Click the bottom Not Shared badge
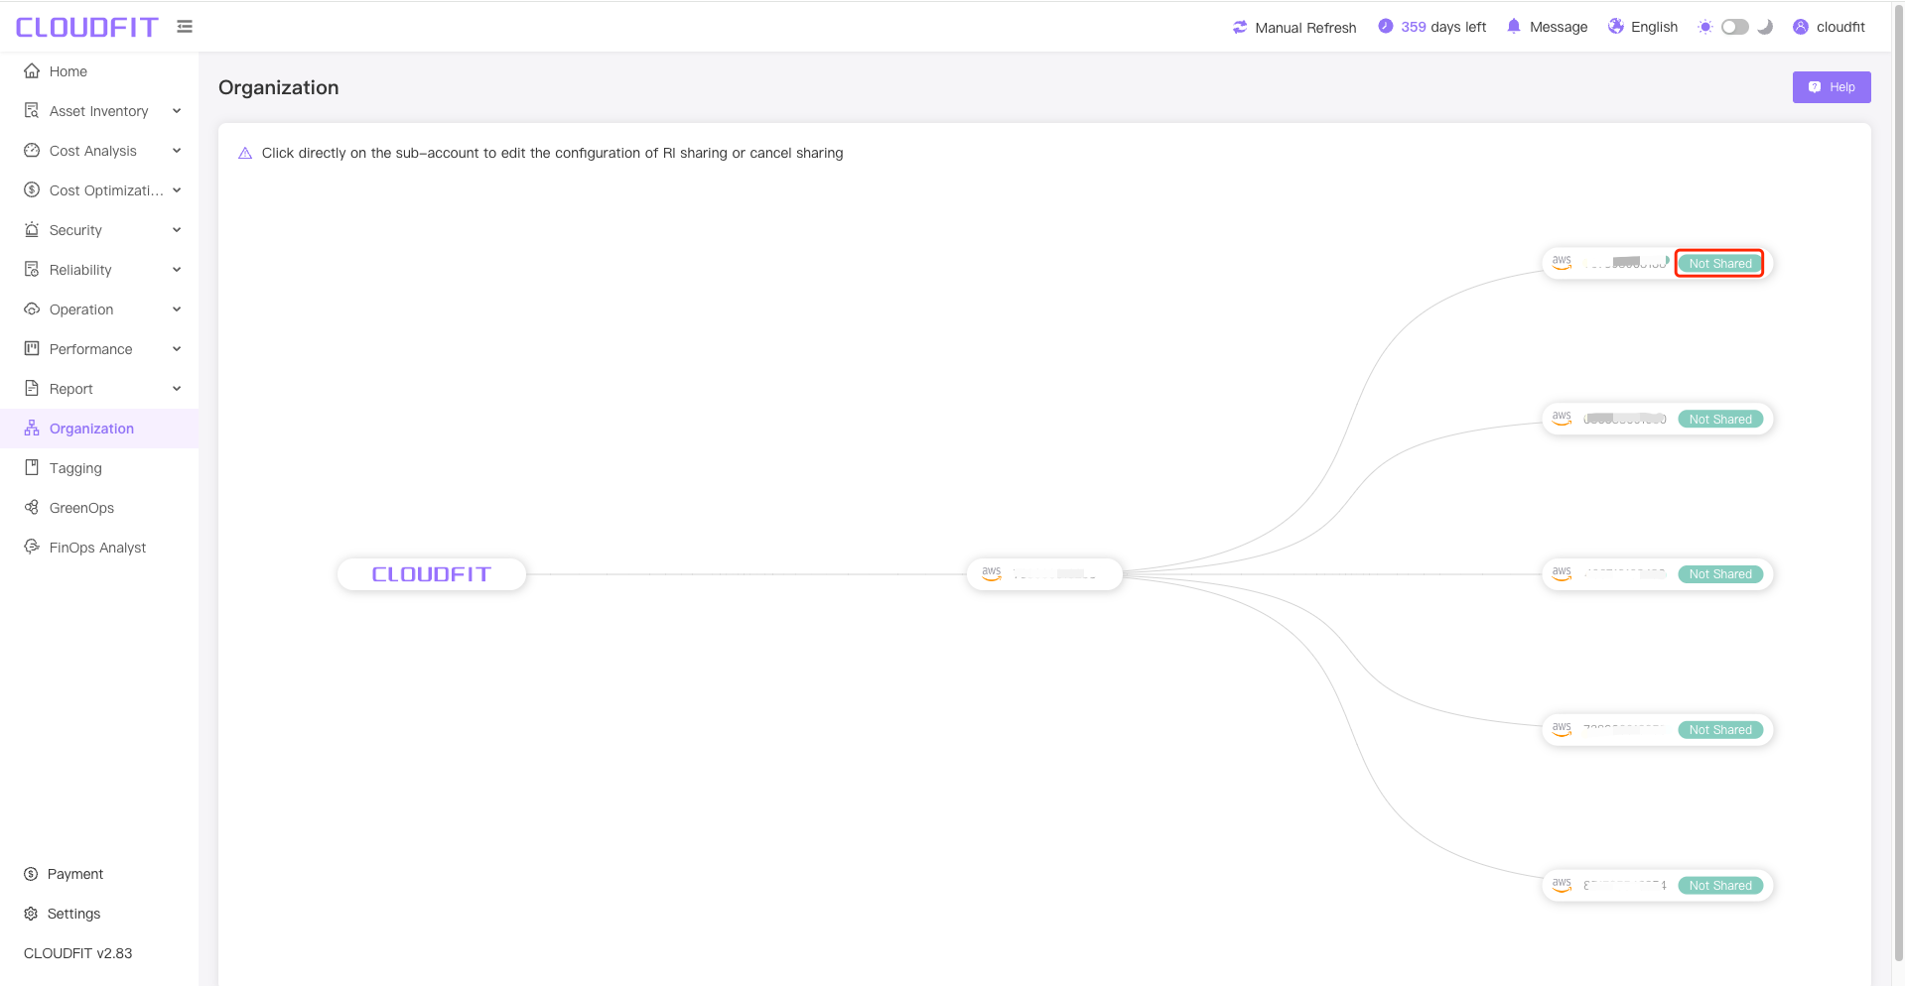Viewport: 1905px width, 986px height. (1720, 886)
